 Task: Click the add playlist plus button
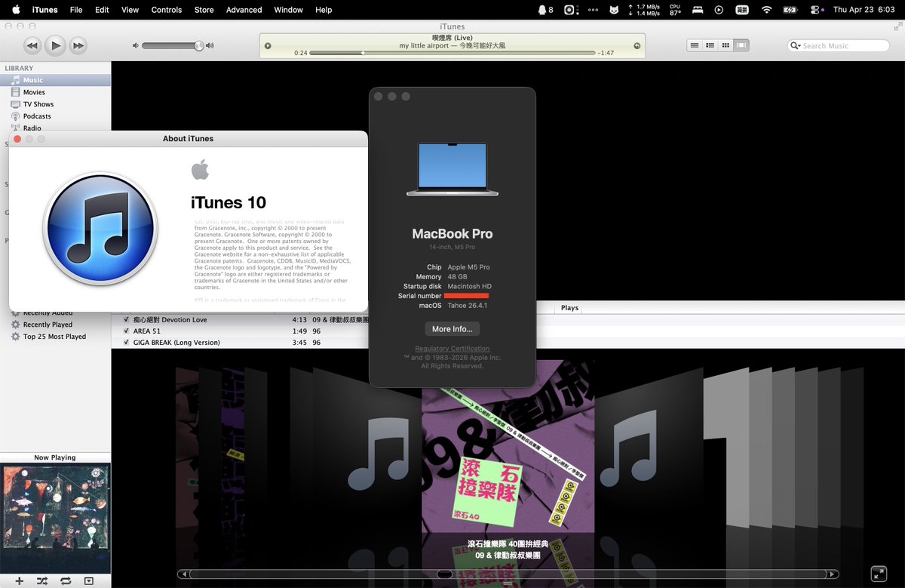(x=20, y=581)
